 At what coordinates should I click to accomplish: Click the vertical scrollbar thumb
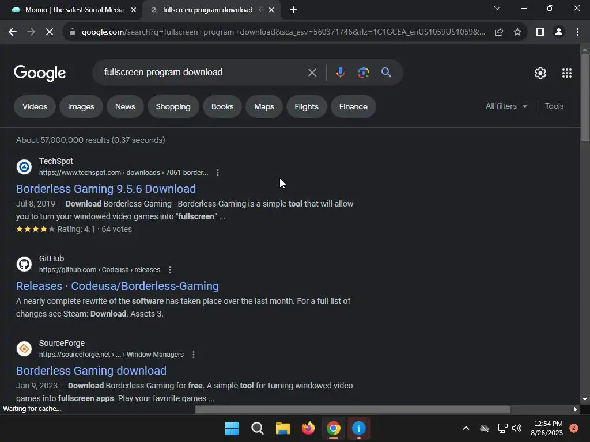[x=585, y=97]
